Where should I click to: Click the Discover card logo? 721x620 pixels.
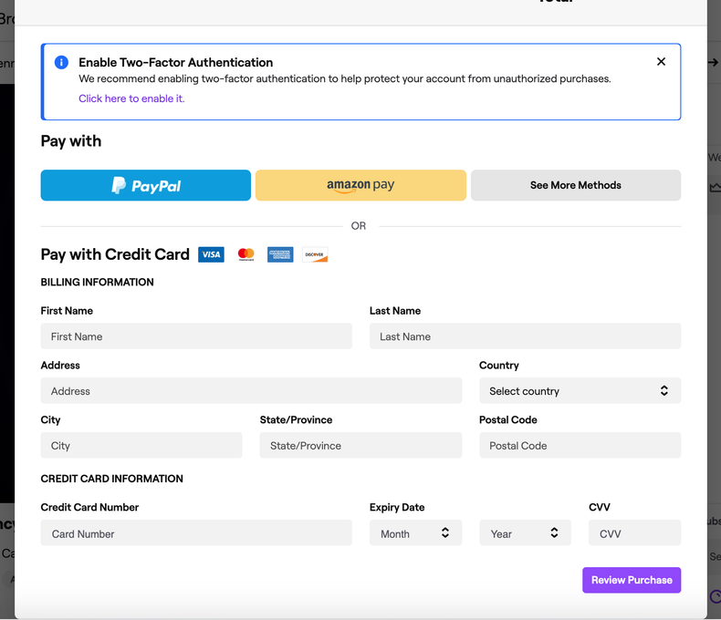[315, 254]
